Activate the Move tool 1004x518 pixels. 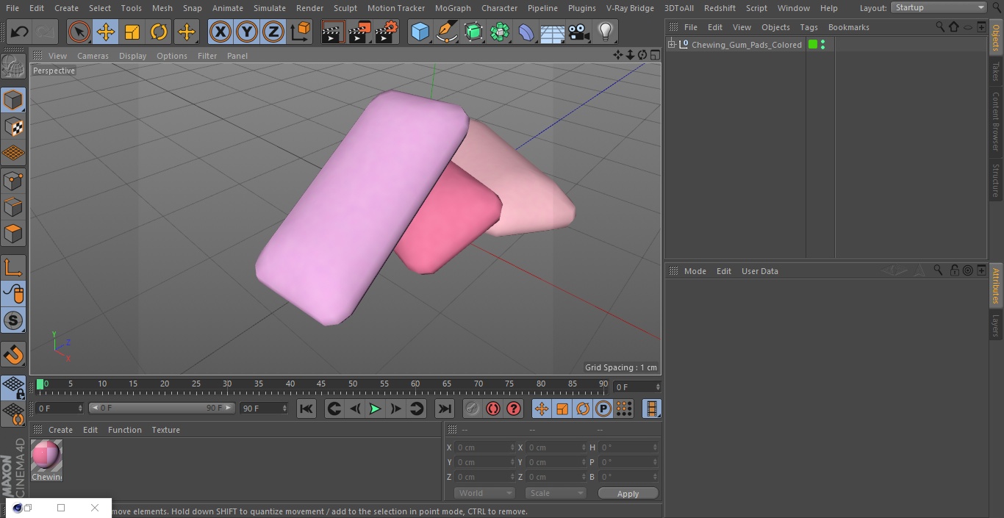[x=106, y=32]
